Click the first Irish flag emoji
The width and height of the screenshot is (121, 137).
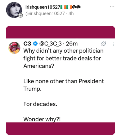point(63,7)
